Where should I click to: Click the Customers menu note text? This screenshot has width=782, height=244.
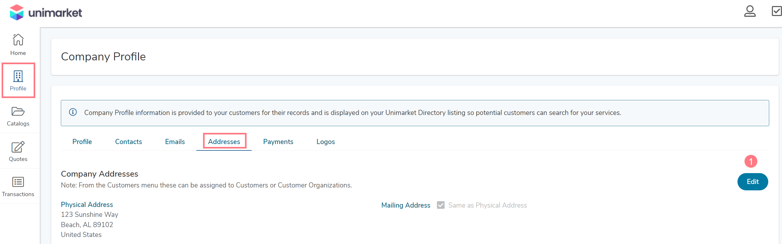point(207,185)
